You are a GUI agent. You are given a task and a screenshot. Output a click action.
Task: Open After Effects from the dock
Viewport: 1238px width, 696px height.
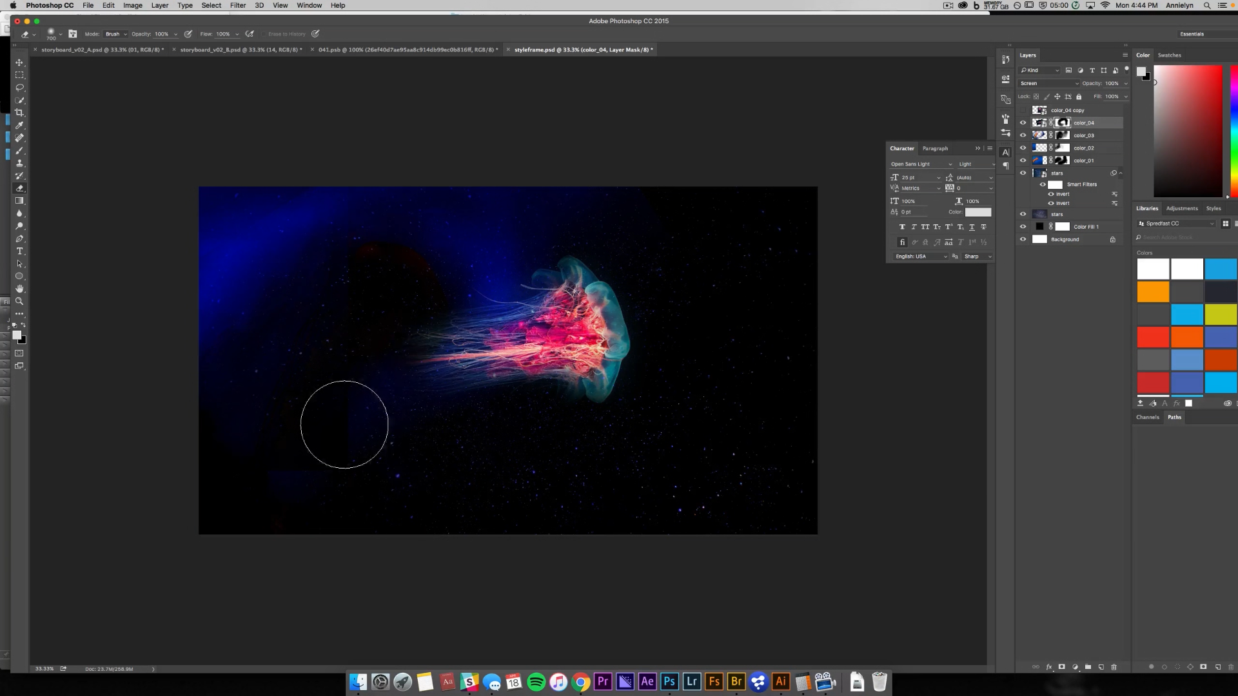(x=647, y=682)
